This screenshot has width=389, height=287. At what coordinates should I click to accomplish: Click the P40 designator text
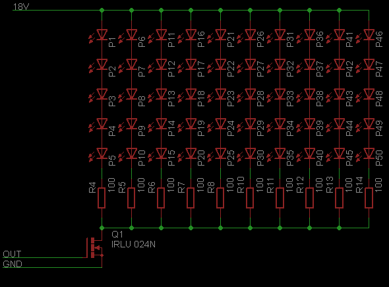point(320,158)
